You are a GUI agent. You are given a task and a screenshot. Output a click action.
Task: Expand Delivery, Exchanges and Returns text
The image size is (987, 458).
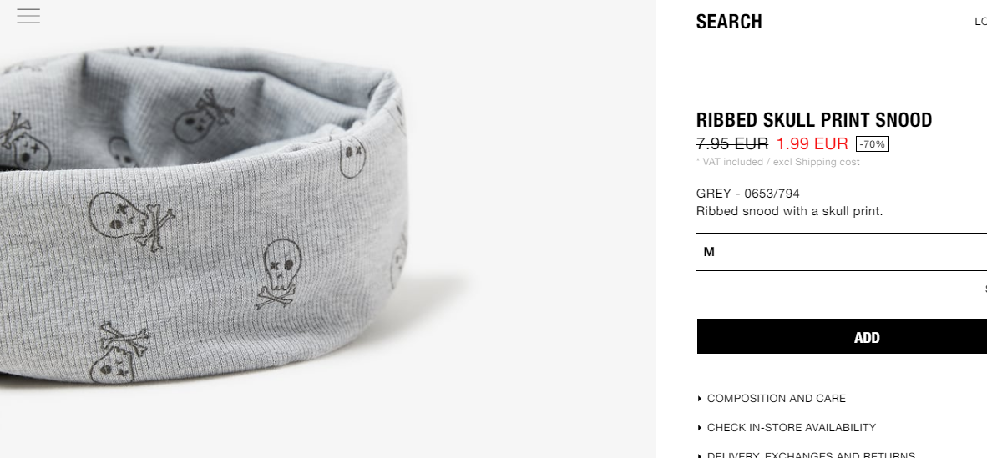click(x=811, y=455)
